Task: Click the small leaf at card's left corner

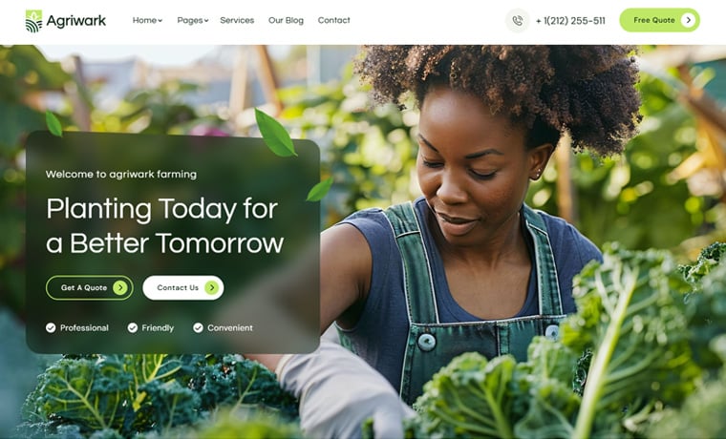Action: (x=53, y=123)
